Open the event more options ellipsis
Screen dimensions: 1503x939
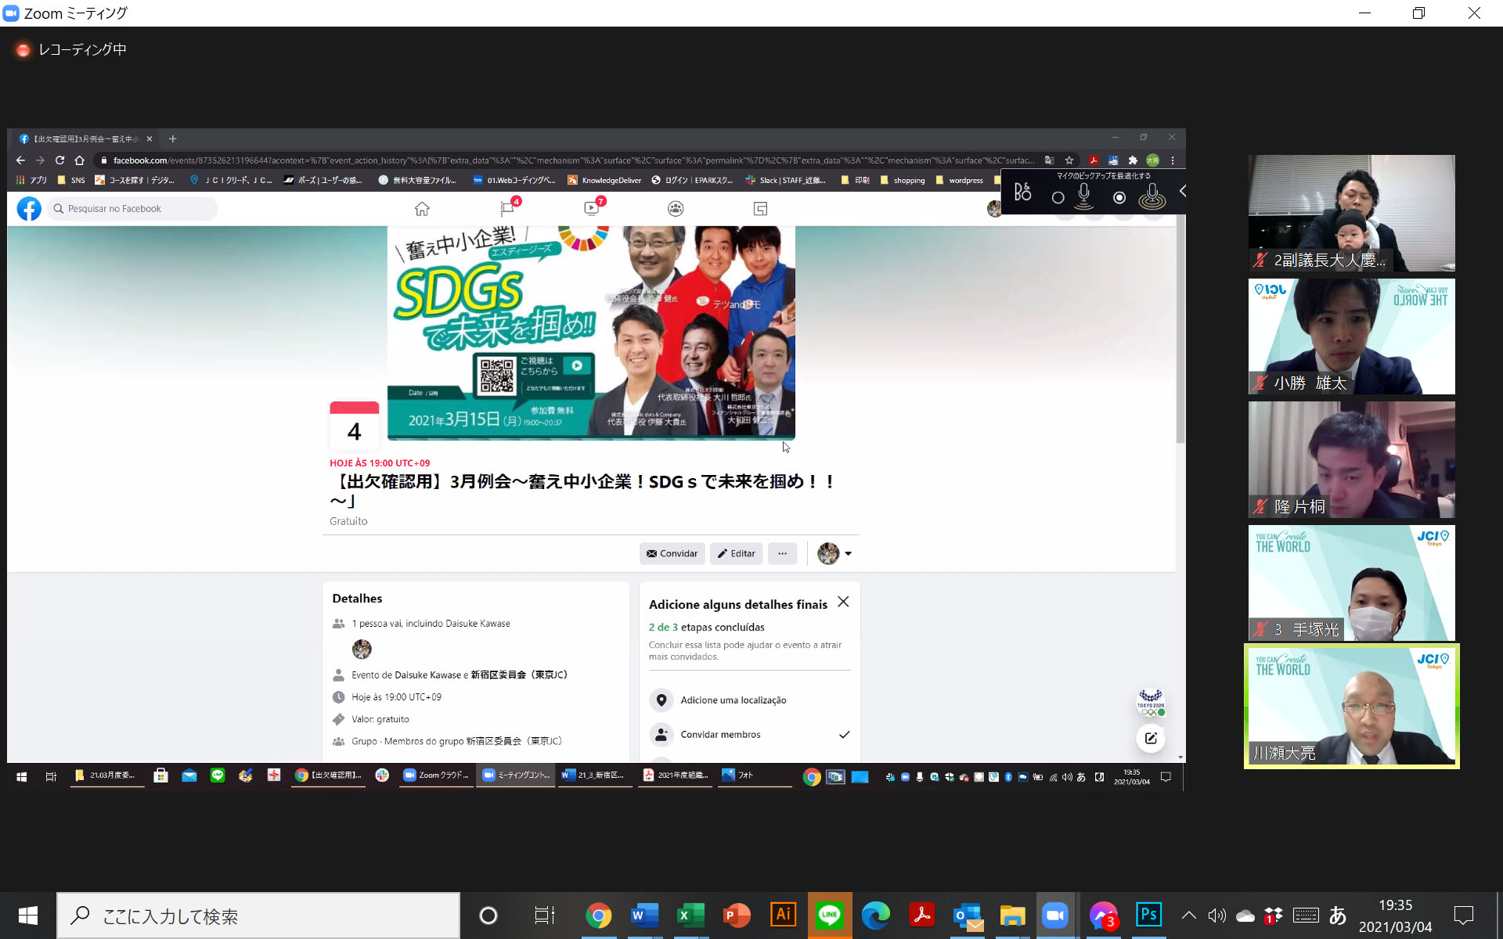click(x=782, y=554)
